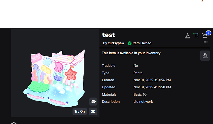The width and height of the screenshot is (213, 124).
Task: Open the three dots more options menu
Action: pyautogui.click(x=206, y=42)
